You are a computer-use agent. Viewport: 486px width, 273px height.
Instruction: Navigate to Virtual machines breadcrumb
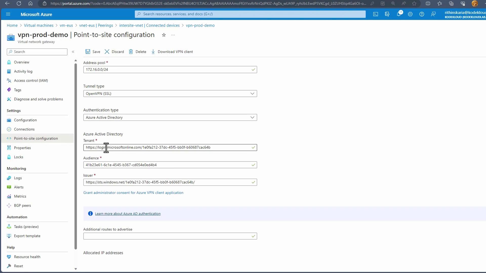tap(38, 25)
